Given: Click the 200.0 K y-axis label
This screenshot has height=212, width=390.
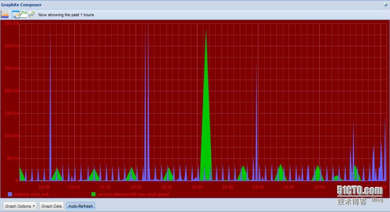Looking at the screenshot, I should click(11, 91).
